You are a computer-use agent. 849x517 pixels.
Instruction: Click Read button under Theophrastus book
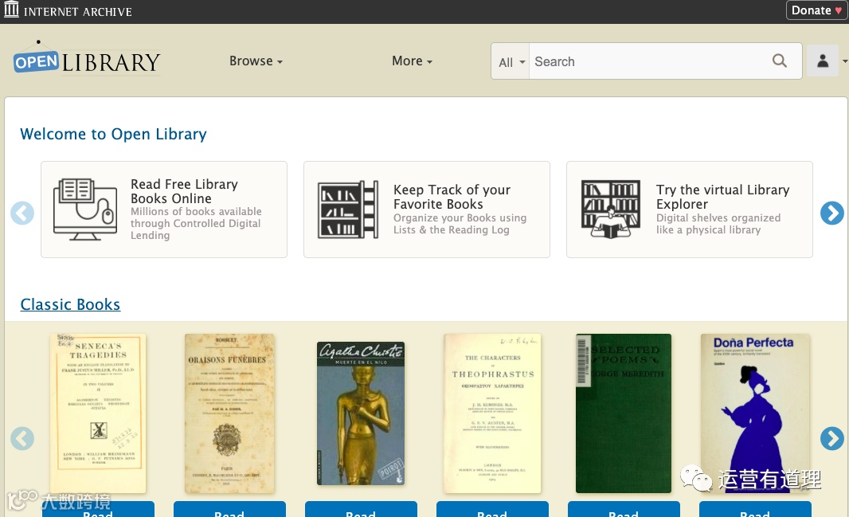[492, 510]
